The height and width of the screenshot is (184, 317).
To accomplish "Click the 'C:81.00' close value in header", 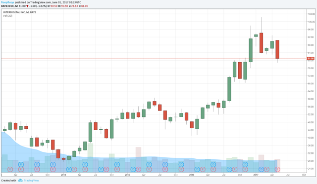I will 83,6.
